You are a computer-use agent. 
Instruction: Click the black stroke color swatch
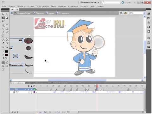pos(6,52)
